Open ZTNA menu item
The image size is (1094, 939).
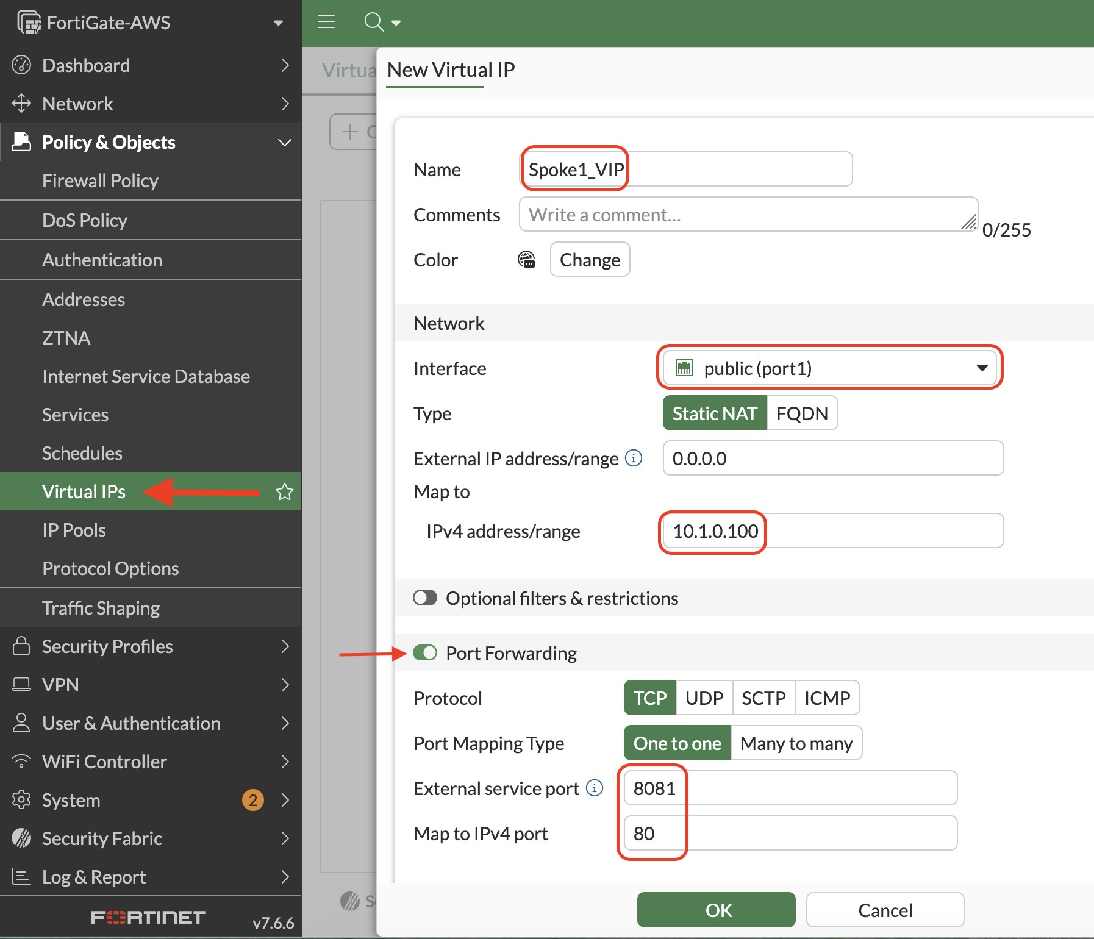(151, 338)
